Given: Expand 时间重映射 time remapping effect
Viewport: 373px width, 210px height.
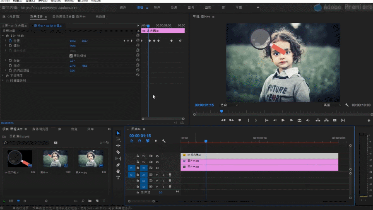Looking at the screenshot, I should tap(2, 80).
